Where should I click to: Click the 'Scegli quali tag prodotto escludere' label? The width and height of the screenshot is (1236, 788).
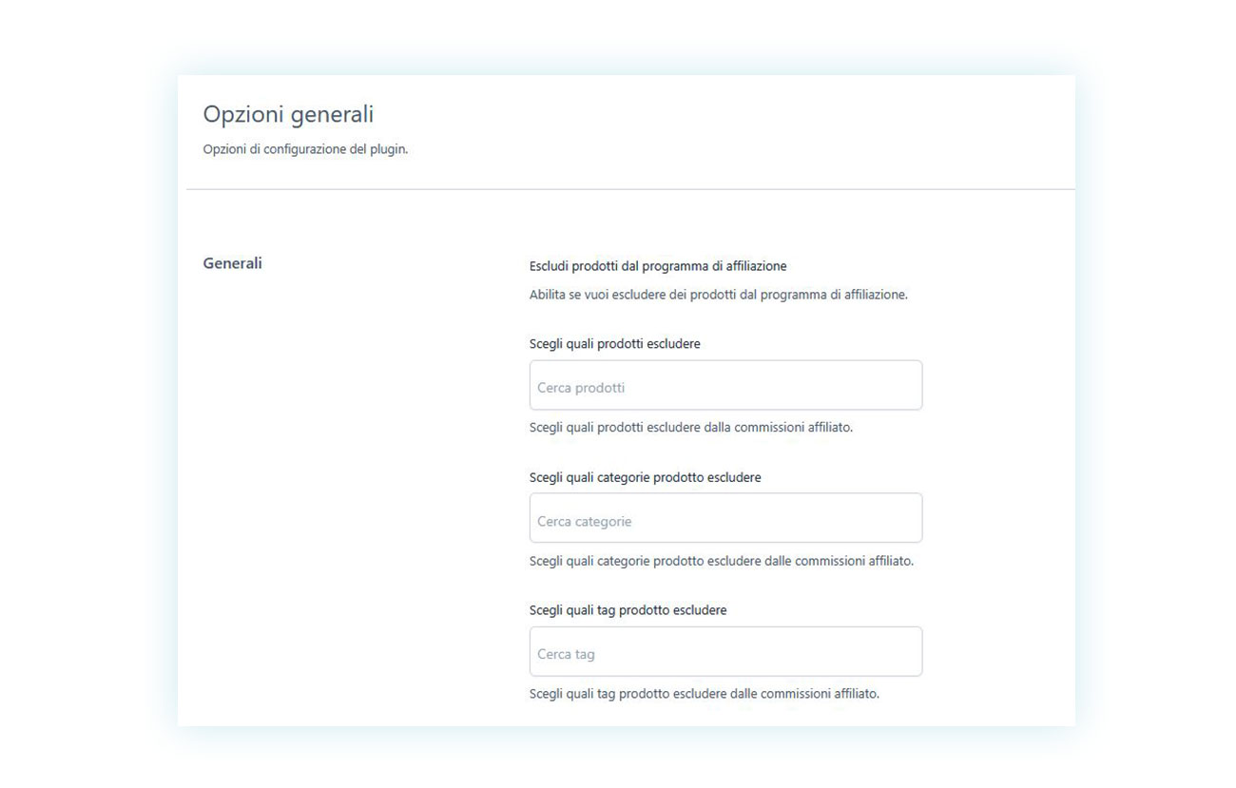click(628, 610)
